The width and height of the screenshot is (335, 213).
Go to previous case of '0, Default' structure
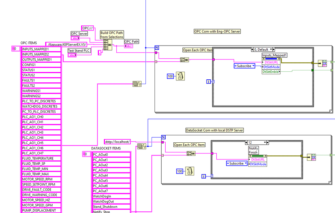point(252,50)
